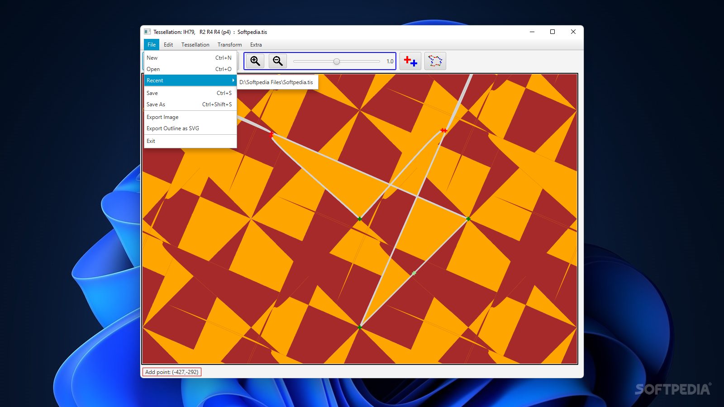Choose New from File menu
The height and width of the screenshot is (407, 724).
[x=190, y=58]
